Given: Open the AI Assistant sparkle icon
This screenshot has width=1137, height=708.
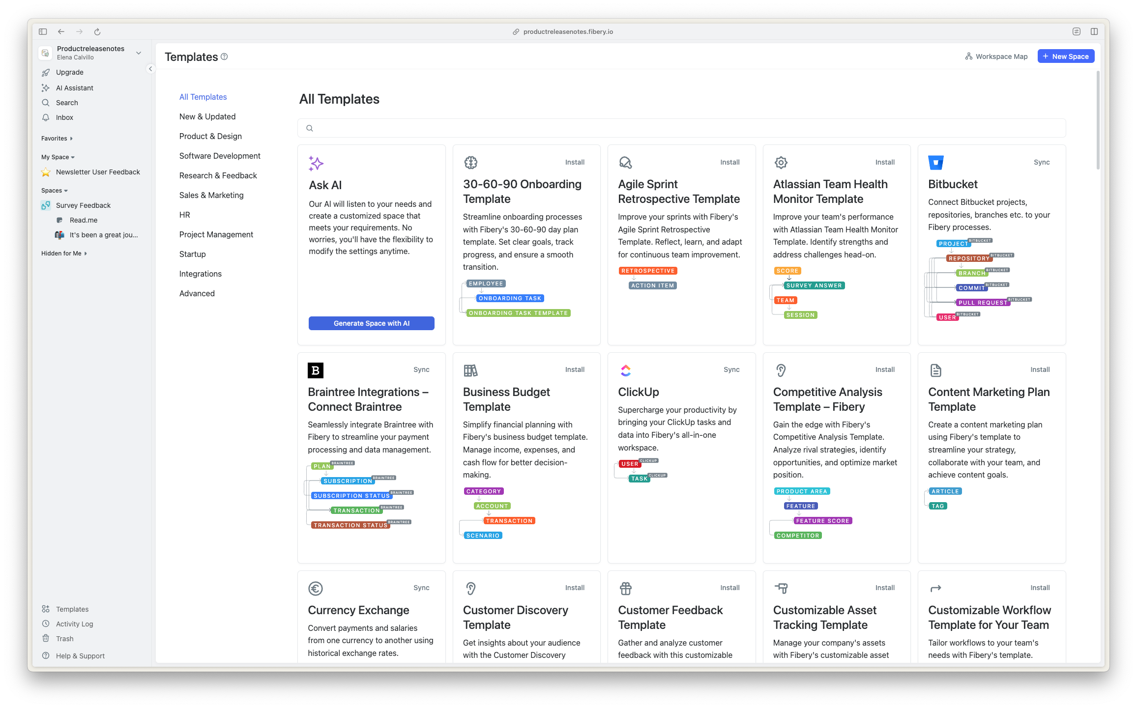Looking at the screenshot, I should [x=46, y=88].
